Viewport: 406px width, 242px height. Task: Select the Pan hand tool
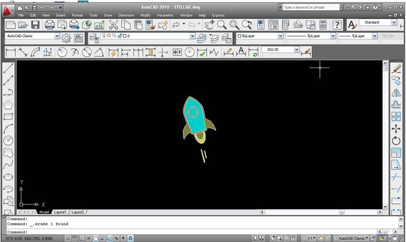point(209,25)
